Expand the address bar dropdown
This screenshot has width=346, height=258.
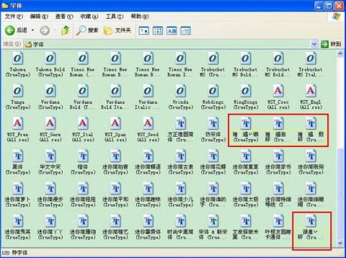click(x=314, y=45)
